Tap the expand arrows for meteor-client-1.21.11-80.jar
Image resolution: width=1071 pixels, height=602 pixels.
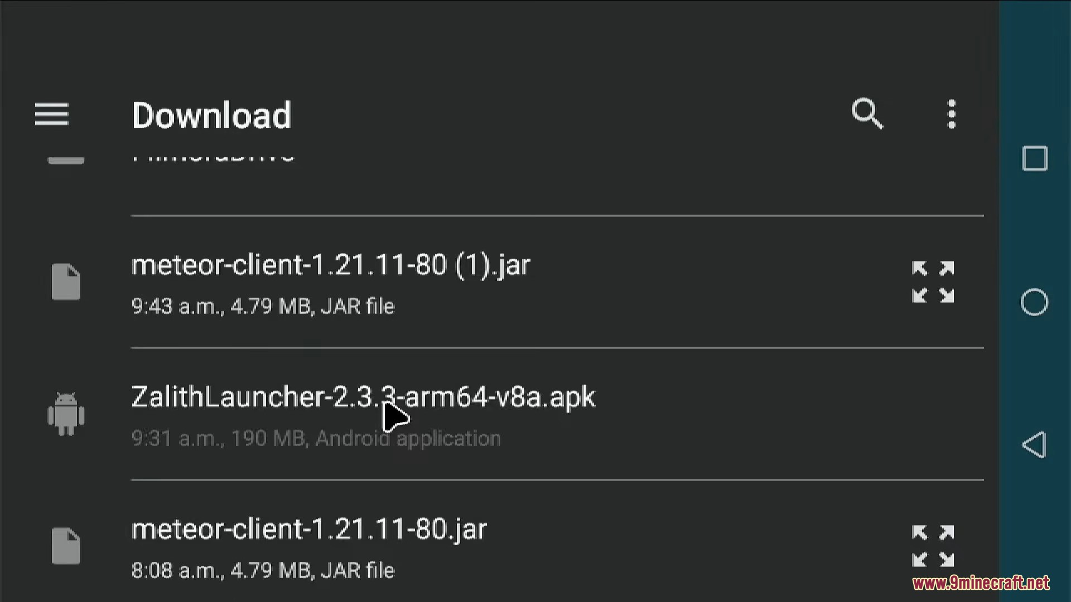click(x=934, y=546)
